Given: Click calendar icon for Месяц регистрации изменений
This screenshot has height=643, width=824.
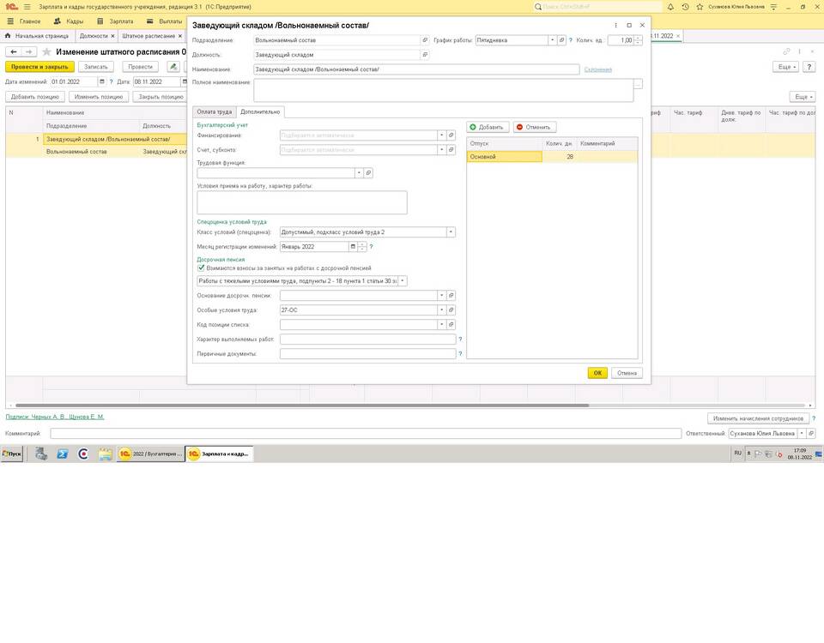Looking at the screenshot, I should pos(352,247).
